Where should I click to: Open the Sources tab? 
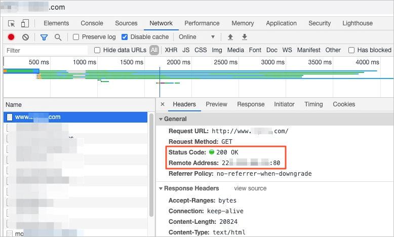126,23
